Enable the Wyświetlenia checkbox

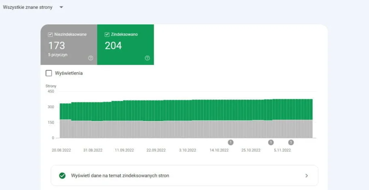(x=49, y=73)
